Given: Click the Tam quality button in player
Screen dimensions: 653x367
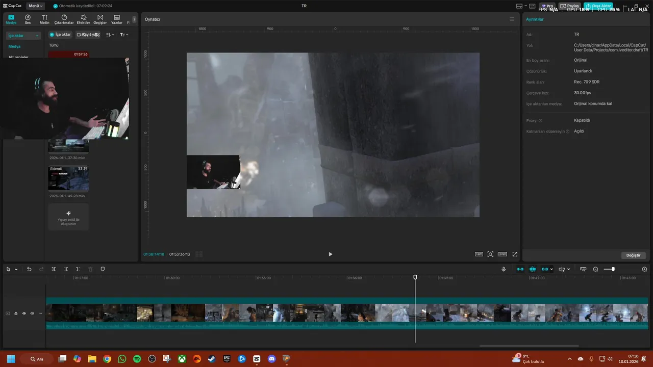Looking at the screenshot, I should click(x=479, y=254).
